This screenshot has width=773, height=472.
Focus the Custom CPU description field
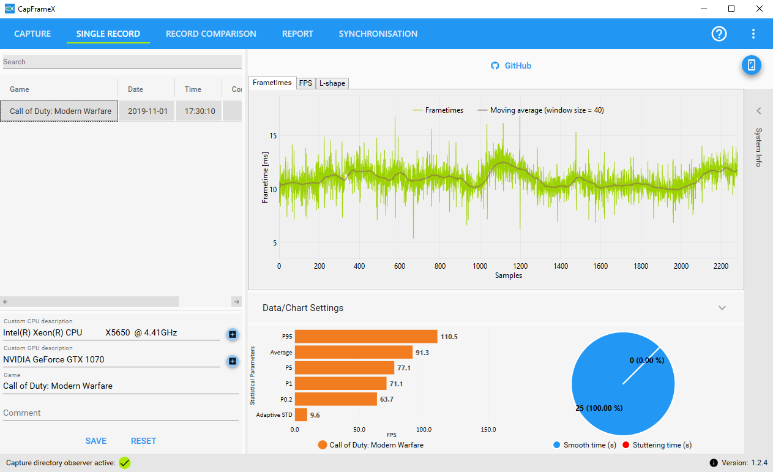pos(111,333)
